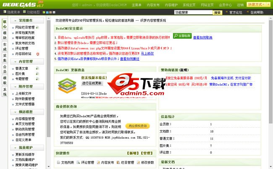The height and width of the screenshot is (169, 273).
Task: Open 等审核的档案 in sidebar
Action: click(x=25, y=38)
